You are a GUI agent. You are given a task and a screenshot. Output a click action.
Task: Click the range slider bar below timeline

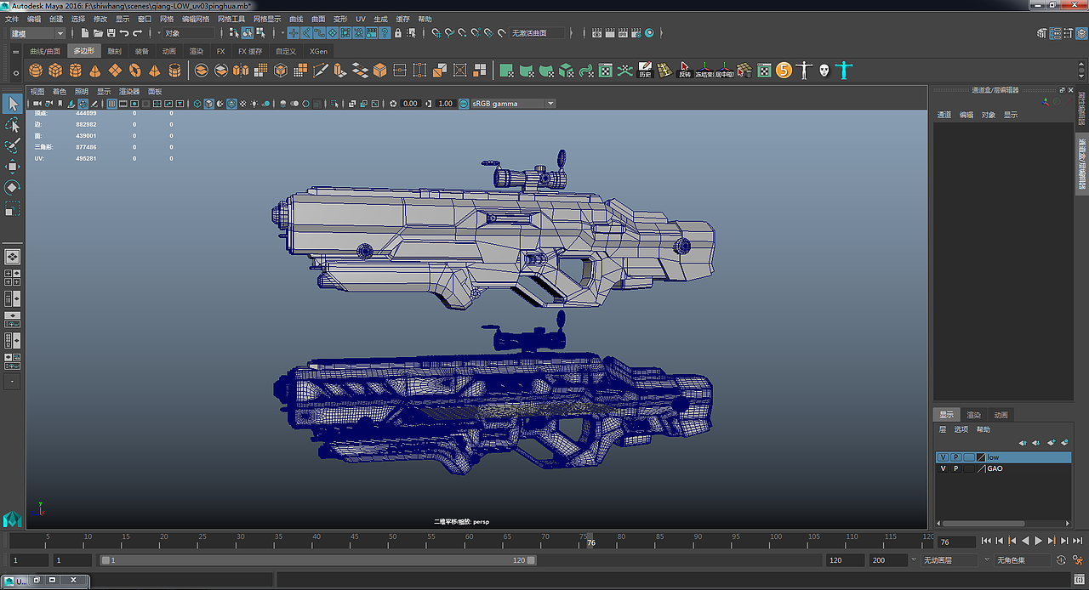click(317, 560)
